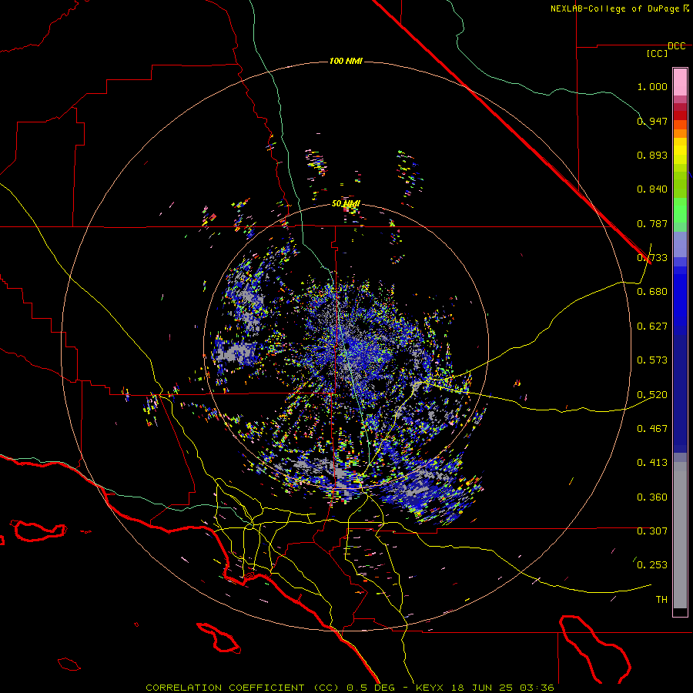Click the 0.787 scale value
This screenshot has width=693, height=693.
point(652,223)
